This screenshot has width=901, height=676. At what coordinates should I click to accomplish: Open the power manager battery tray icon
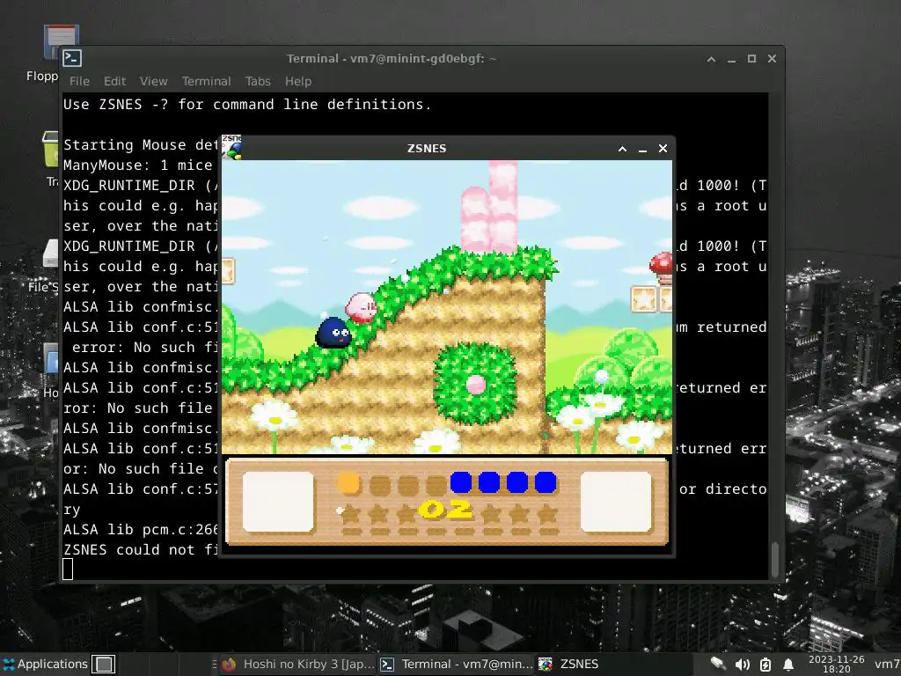click(765, 665)
